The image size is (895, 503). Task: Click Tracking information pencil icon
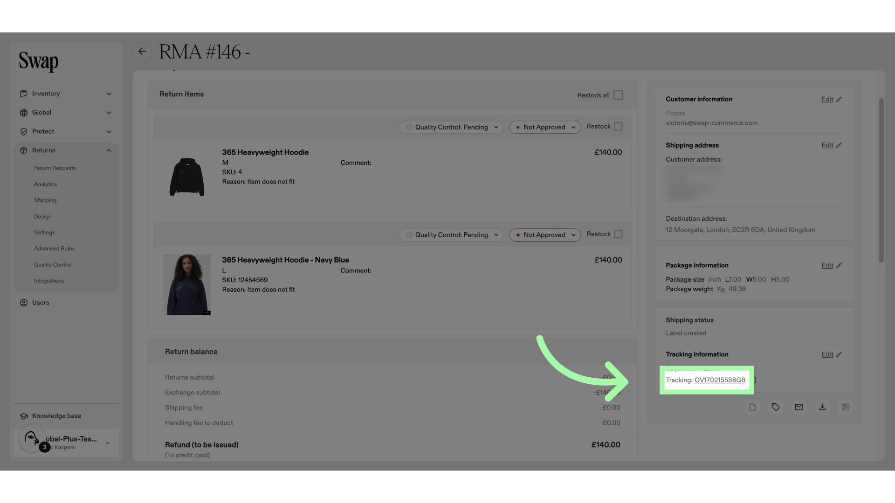coord(839,354)
